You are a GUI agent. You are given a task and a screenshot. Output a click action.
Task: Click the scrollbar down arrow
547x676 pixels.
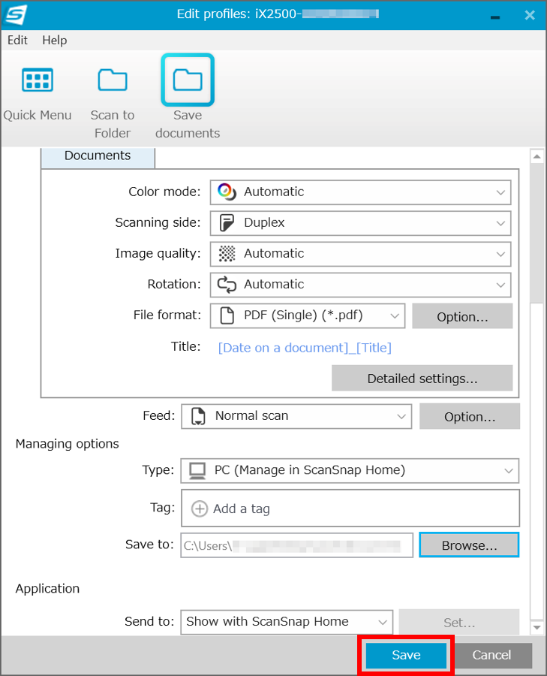click(x=536, y=627)
